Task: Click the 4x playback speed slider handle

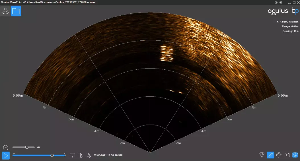Action: (x=27, y=147)
